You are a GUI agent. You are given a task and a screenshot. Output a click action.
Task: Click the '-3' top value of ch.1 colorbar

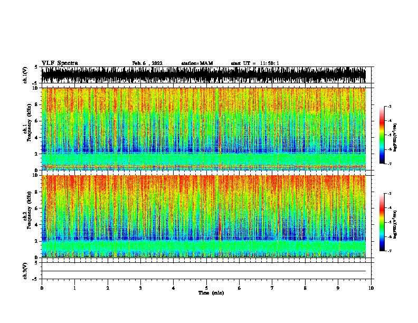coord(389,106)
